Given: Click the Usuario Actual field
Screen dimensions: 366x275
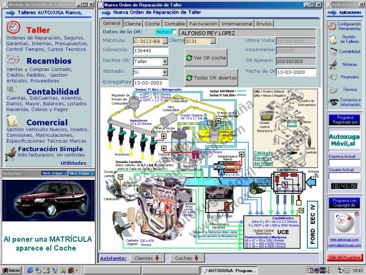Looking at the screenshot, I should pos(345,176).
